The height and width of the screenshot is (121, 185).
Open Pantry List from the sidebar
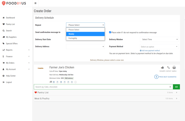[x=10, y=24]
